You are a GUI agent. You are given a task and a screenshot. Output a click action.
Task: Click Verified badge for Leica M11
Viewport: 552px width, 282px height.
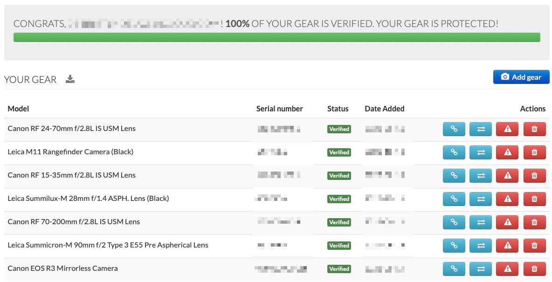pyautogui.click(x=339, y=152)
